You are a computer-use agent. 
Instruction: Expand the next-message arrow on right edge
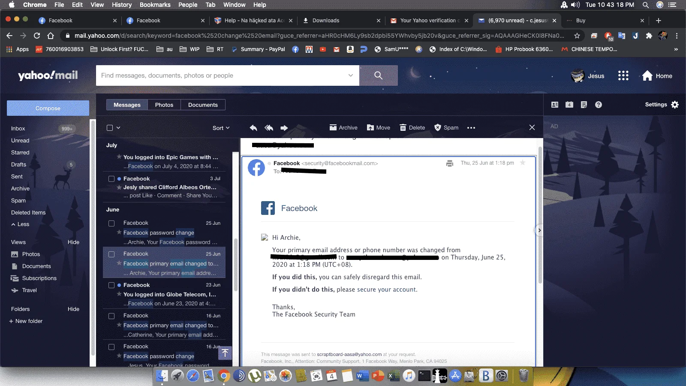tap(539, 230)
